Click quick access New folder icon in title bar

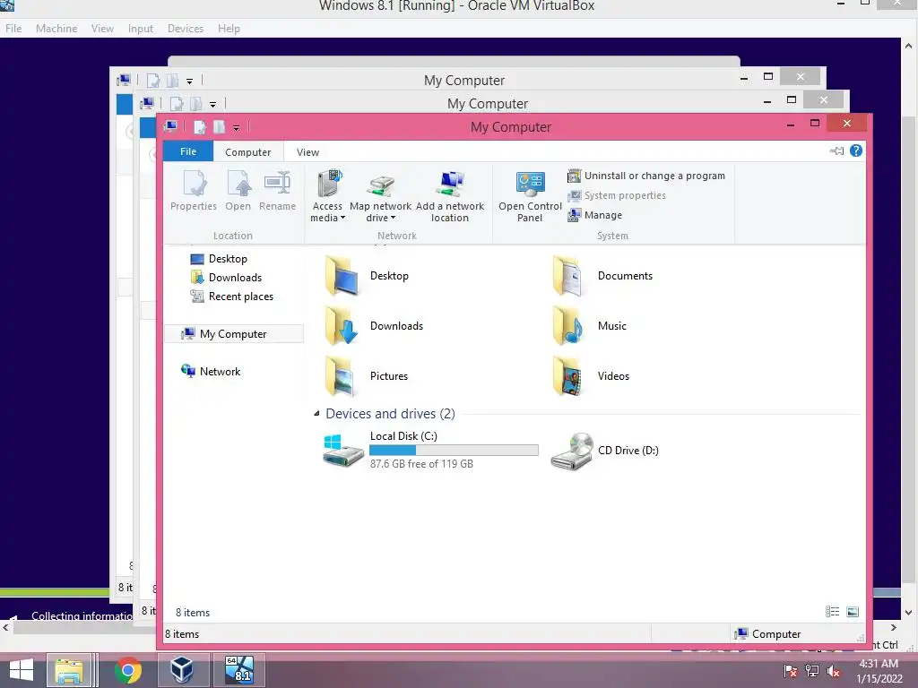tap(219, 127)
